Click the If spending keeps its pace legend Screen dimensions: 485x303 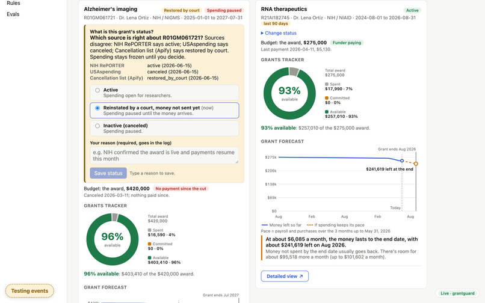(x=335, y=225)
